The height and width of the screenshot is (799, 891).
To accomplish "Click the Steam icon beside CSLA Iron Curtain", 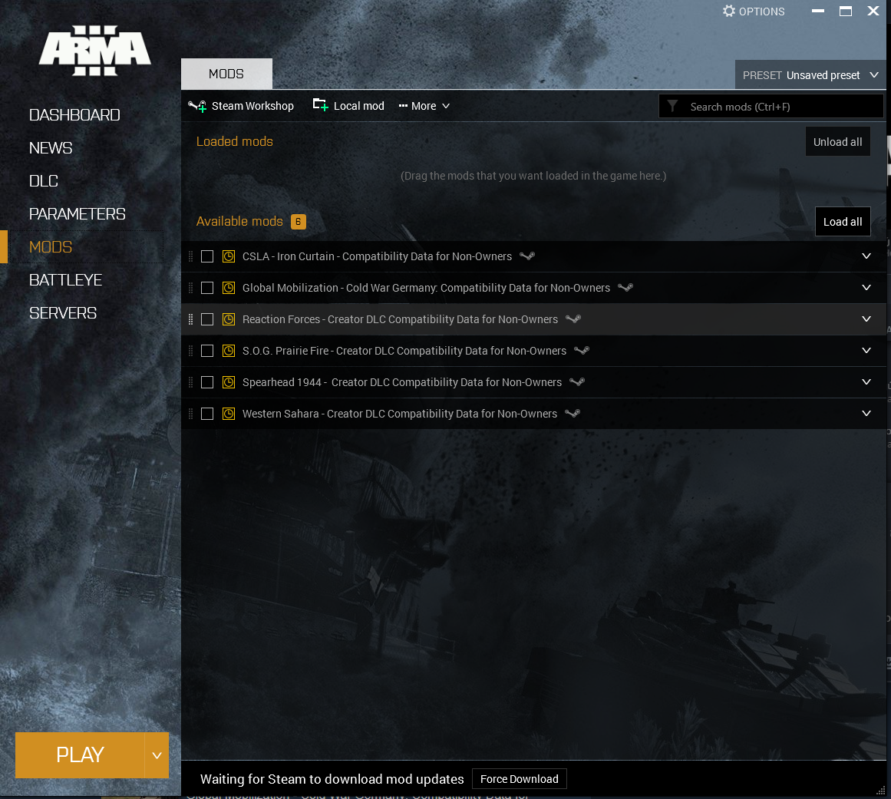I will pyautogui.click(x=527, y=256).
